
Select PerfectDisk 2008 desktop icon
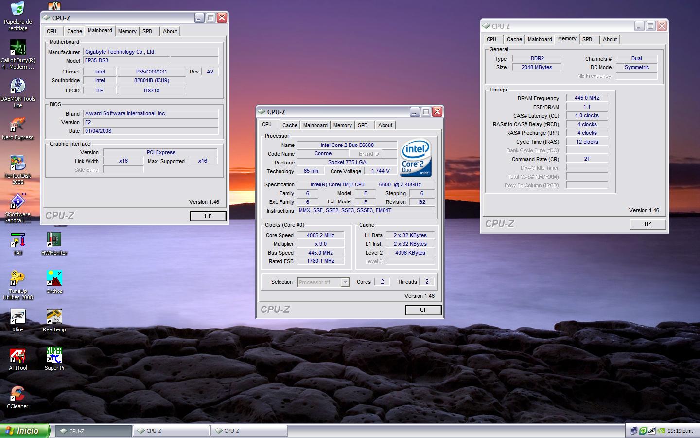pyautogui.click(x=17, y=170)
